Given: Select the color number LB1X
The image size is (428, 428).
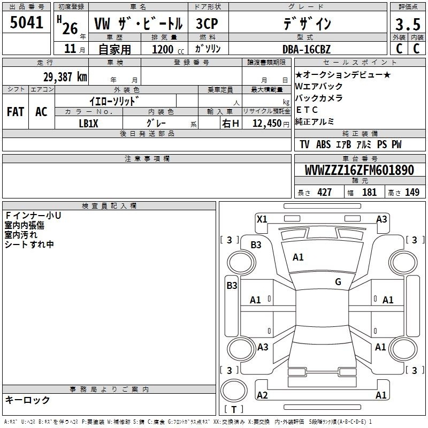Looking at the screenshot, I should [x=88, y=123].
